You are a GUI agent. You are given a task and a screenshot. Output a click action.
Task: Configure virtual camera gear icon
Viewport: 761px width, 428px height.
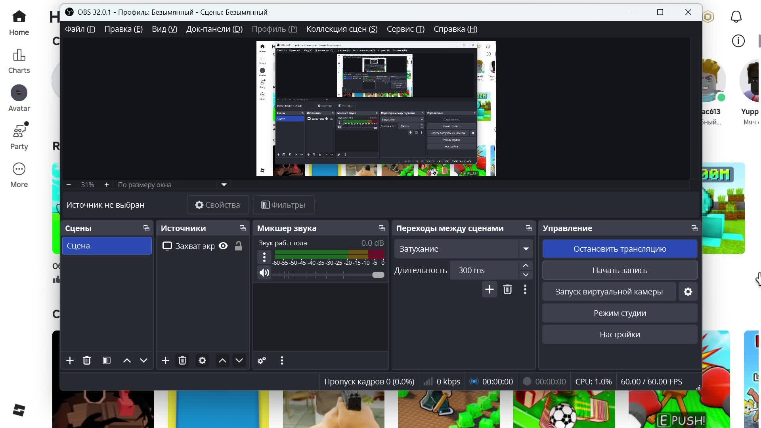pos(688,292)
